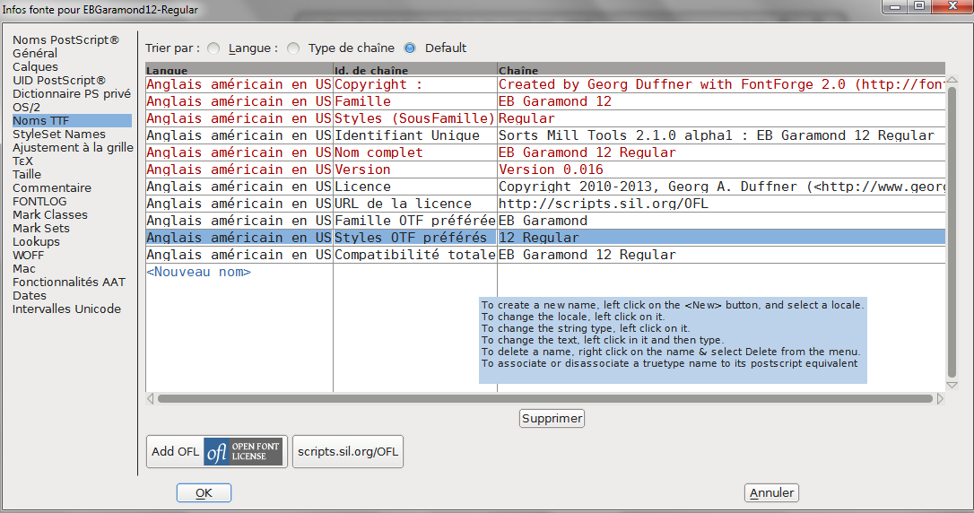Open the TeX section
The height and width of the screenshot is (513, 974).
pyautogui.click(x=23, y=161)
